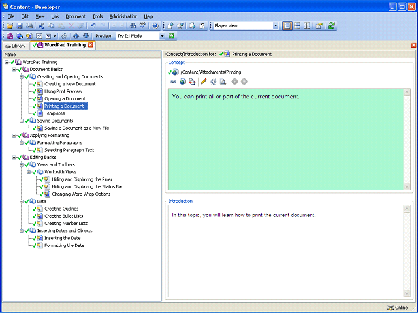The height and width of the screenshot is (313, 418).
Task: Click the Name column header
Action: tap(82, 55)
